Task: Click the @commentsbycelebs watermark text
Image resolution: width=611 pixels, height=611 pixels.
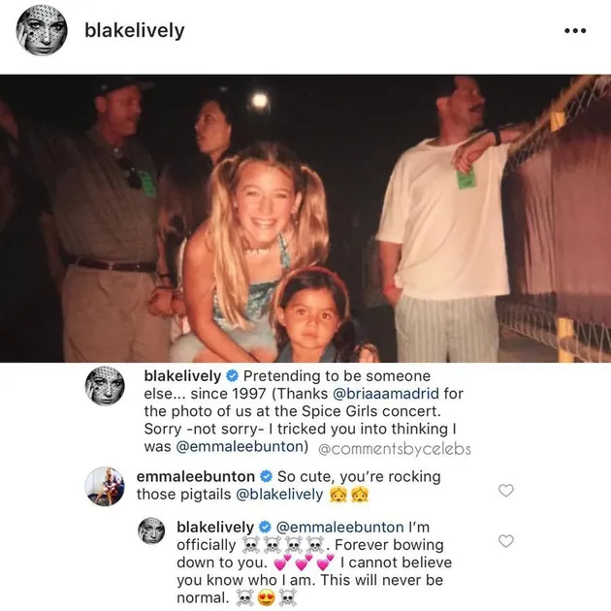Action: pyautogui.click(x=395, y=449)
